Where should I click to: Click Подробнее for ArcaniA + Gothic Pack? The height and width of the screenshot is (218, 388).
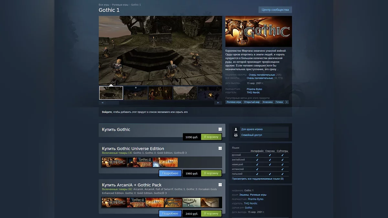click(x=170, y=213)
